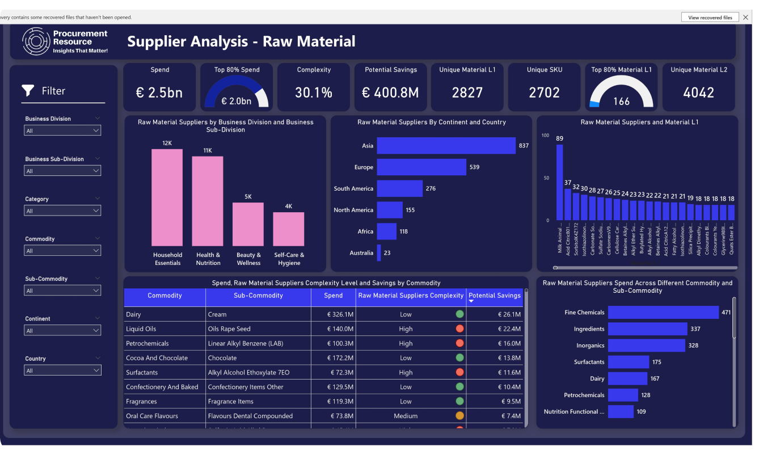This screenshot has width=759, height=455.
Task: Click the View recovered files button
Action: (710, 18)
